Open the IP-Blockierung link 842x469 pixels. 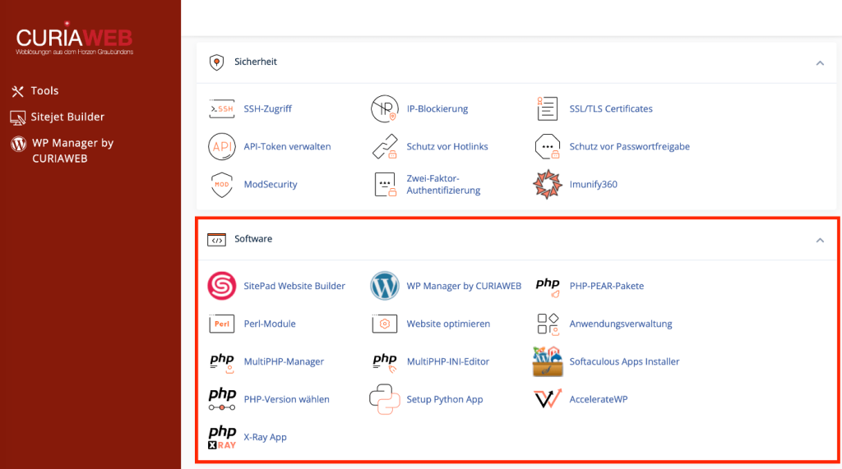pyautogui.click(x=437, y=109)
